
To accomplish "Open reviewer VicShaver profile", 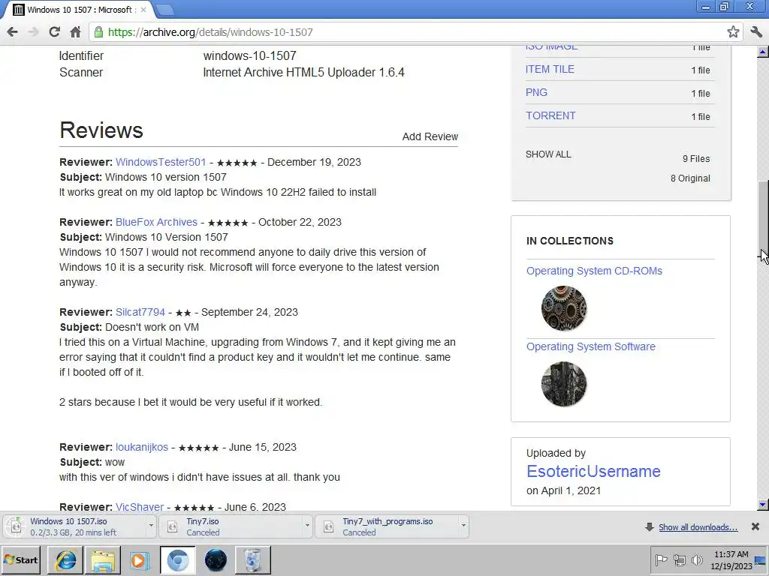I will [140, 507].
